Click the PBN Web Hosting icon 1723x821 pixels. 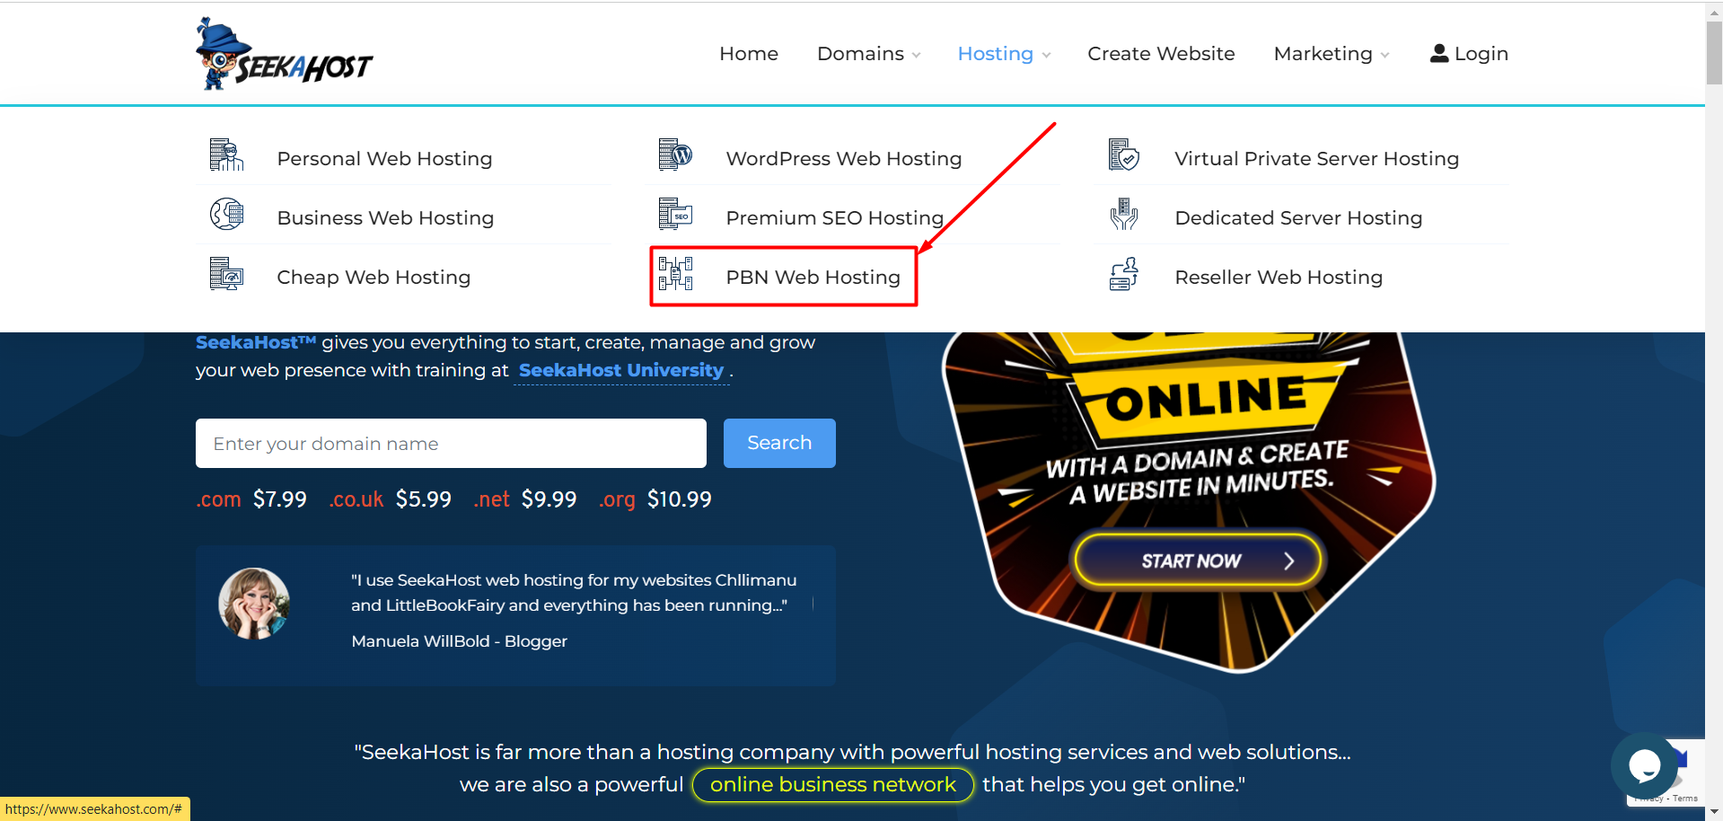click(x=675, y=274)
